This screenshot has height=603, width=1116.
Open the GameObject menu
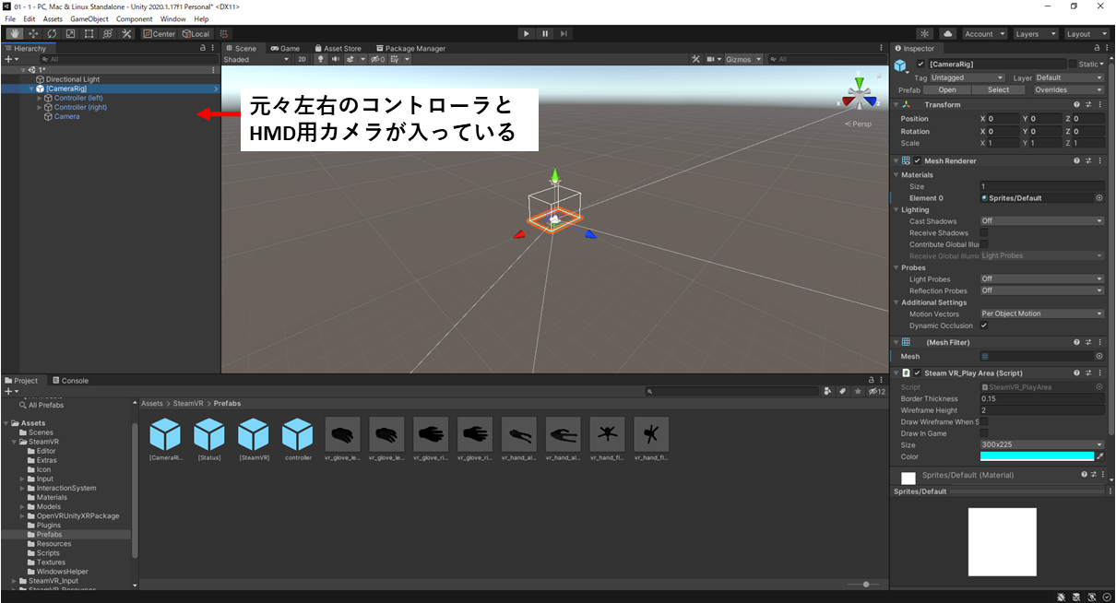coord(89,18)
